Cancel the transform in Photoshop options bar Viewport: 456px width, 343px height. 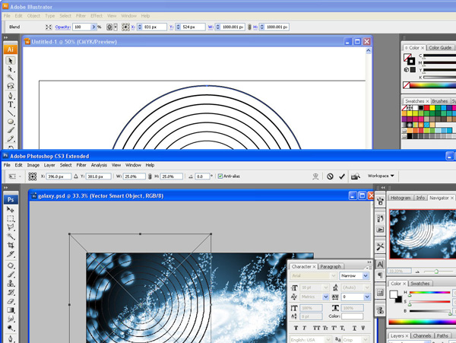[330, 176]
